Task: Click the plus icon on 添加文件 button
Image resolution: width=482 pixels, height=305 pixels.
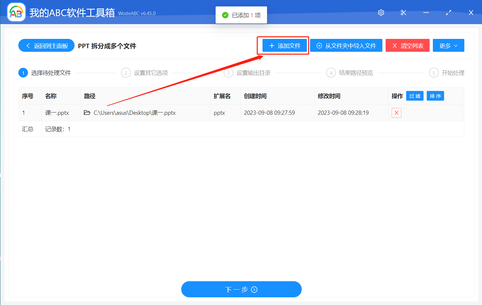Action: tap(272, 45)
